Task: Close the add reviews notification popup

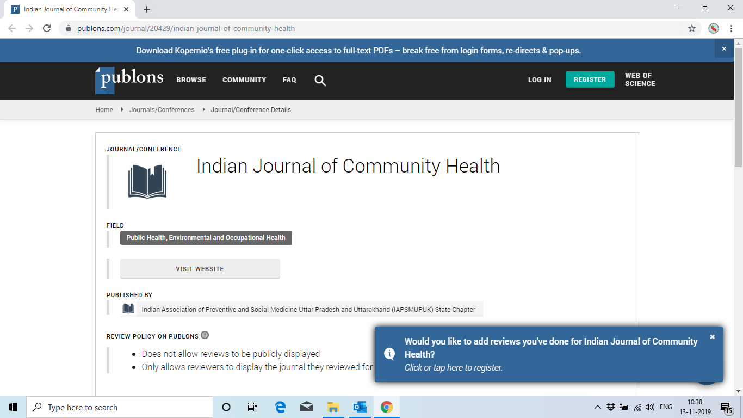Action: tap(712, 337)
